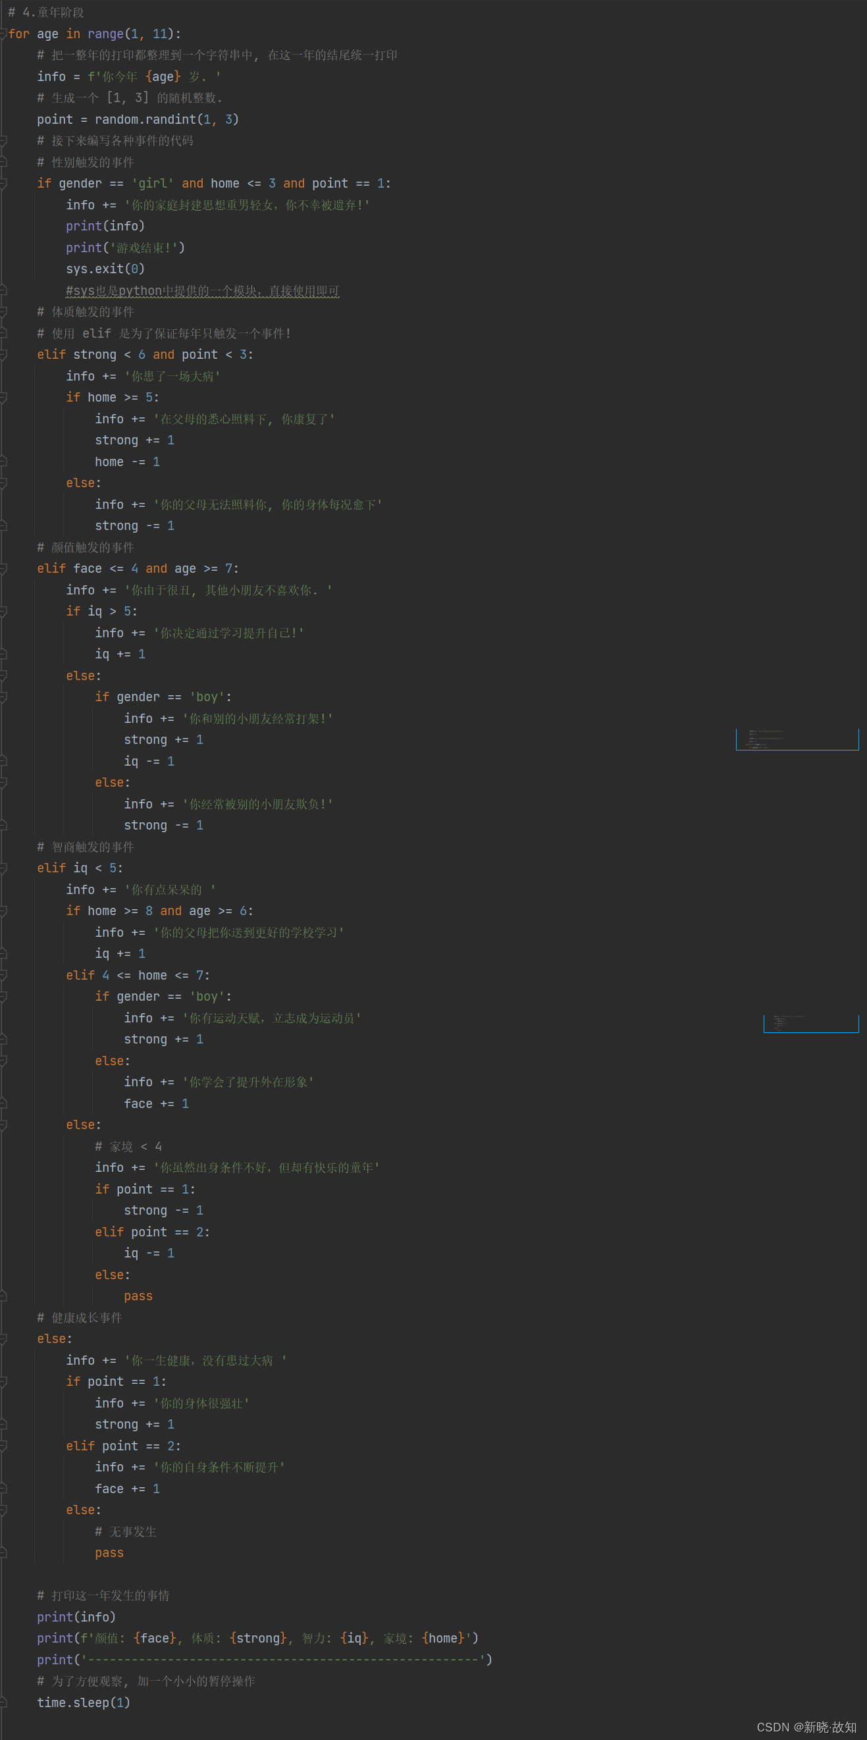Viewport: 867px width, 1740px height.
Task: Fold the 'if home >= 8 and age >= 6' block
Action: 3,910
